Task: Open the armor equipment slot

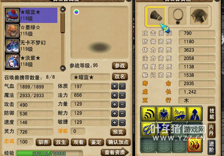Action: point(199,16)
